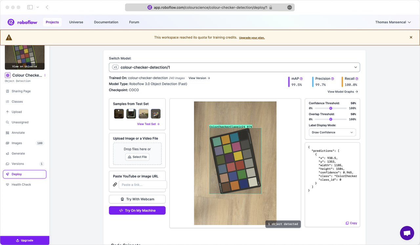
Task: Click the Versions count badge 1
Action: pyautogui.click(x=41, y=164)
